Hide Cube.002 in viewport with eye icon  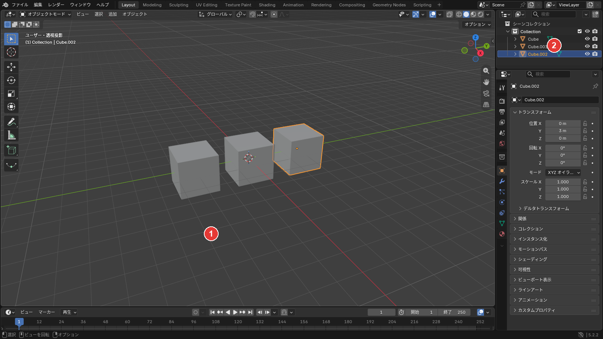click(587, 54)
